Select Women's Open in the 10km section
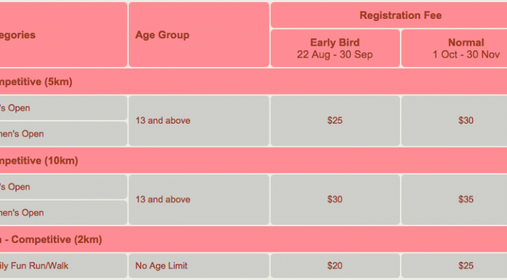Screen dimensions: 507x280 pyautogui.click(x=63, y=212)
